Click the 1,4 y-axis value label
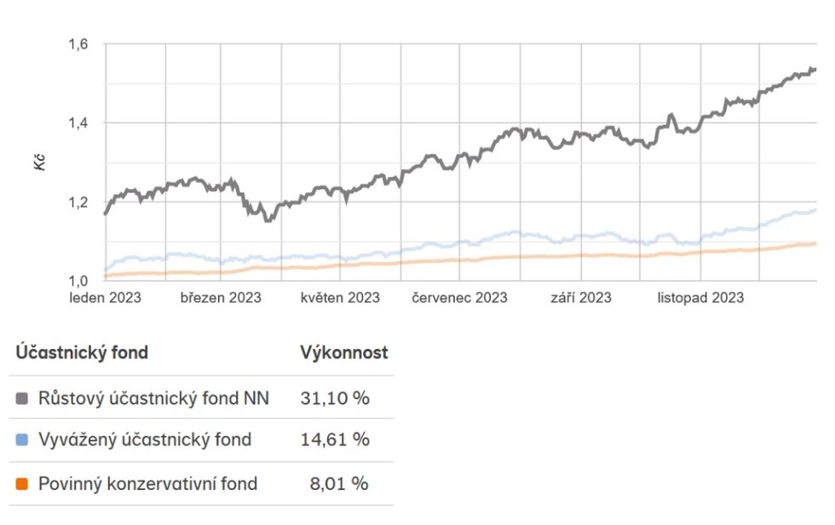The height and width of the screenshot is (525, 835). [79, 123]
